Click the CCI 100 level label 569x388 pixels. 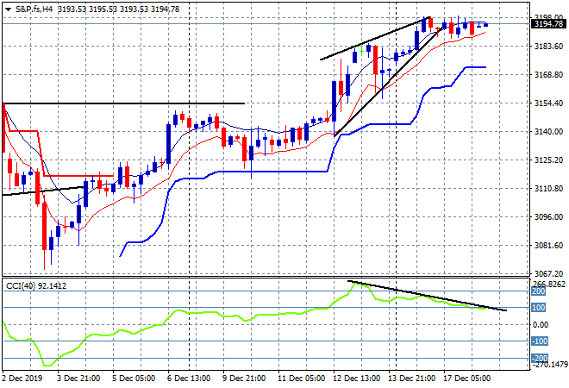click(539, 308)
